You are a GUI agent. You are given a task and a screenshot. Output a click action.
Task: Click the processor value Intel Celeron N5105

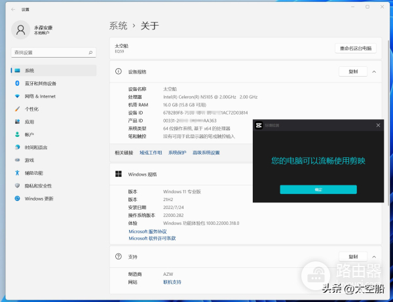click(210, 97)
